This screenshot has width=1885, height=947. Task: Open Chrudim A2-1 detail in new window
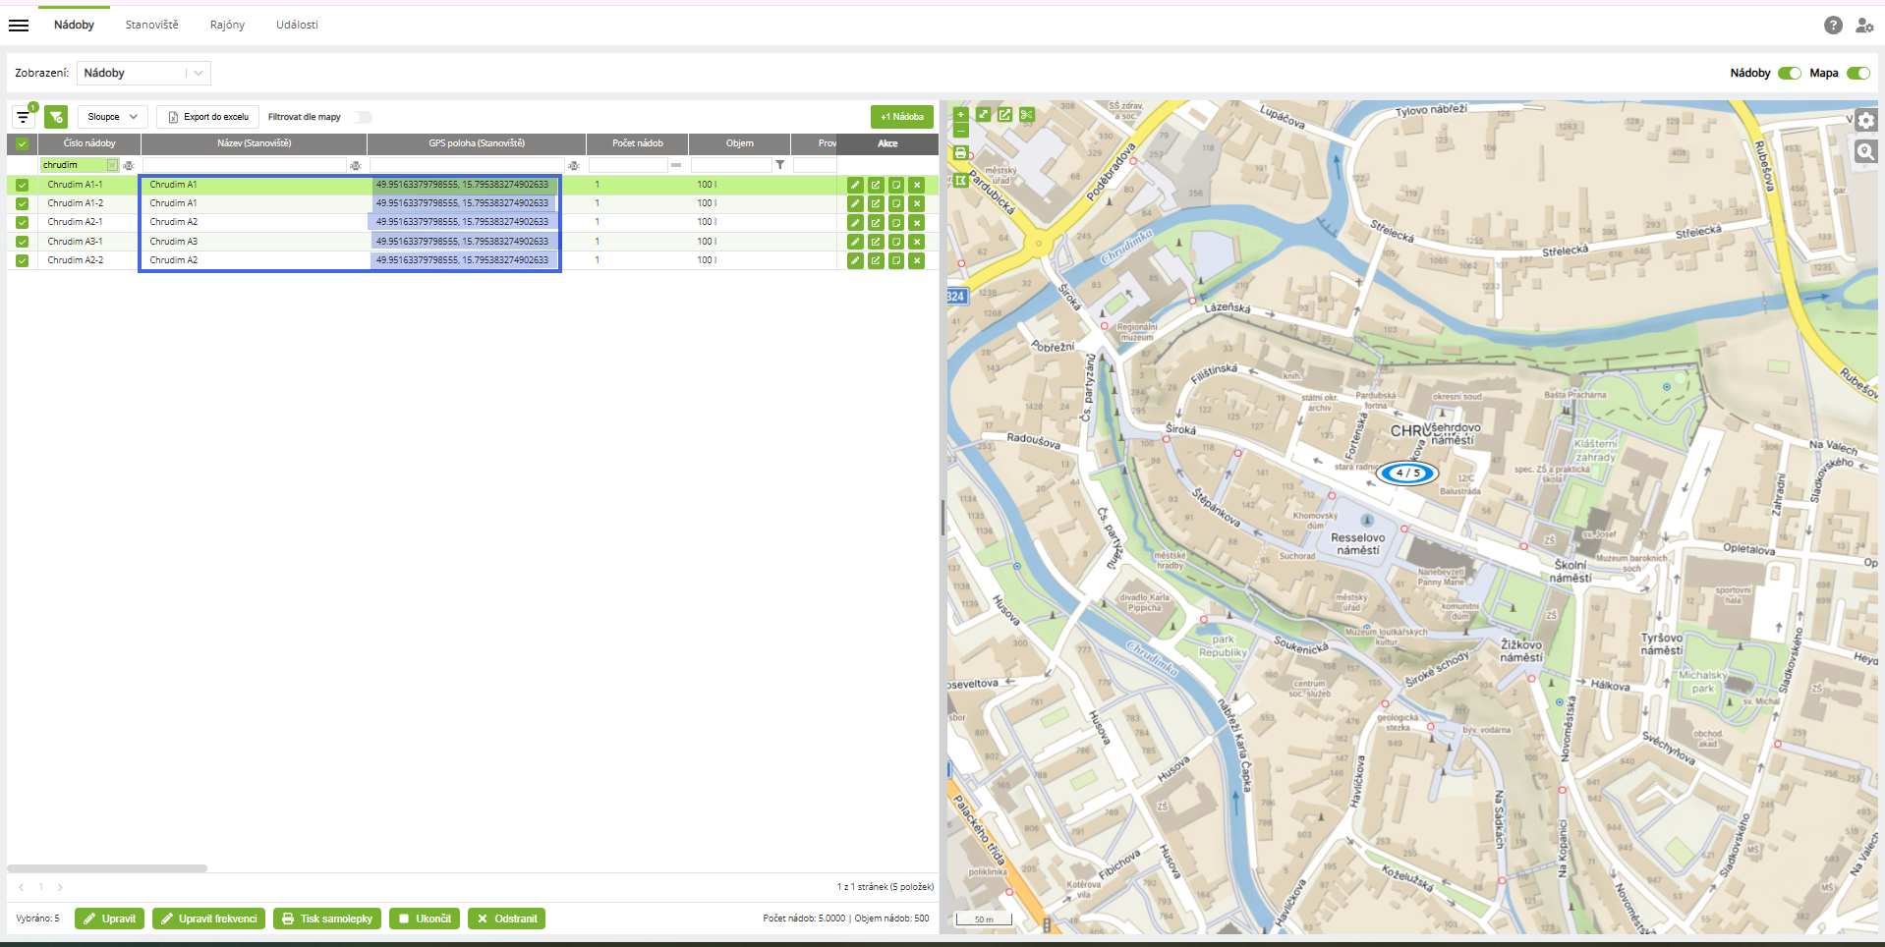pos(876,223)
